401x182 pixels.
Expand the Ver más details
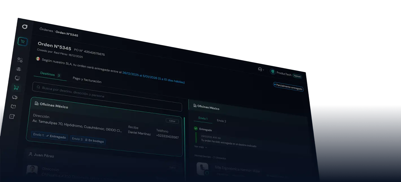coord(200,147)
